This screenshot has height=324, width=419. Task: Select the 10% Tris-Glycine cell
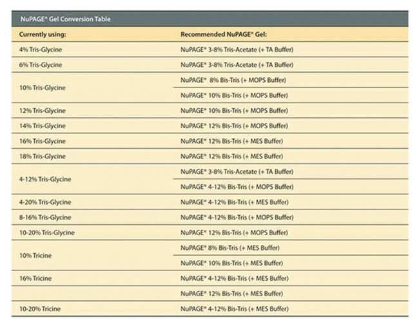point(44,88)
